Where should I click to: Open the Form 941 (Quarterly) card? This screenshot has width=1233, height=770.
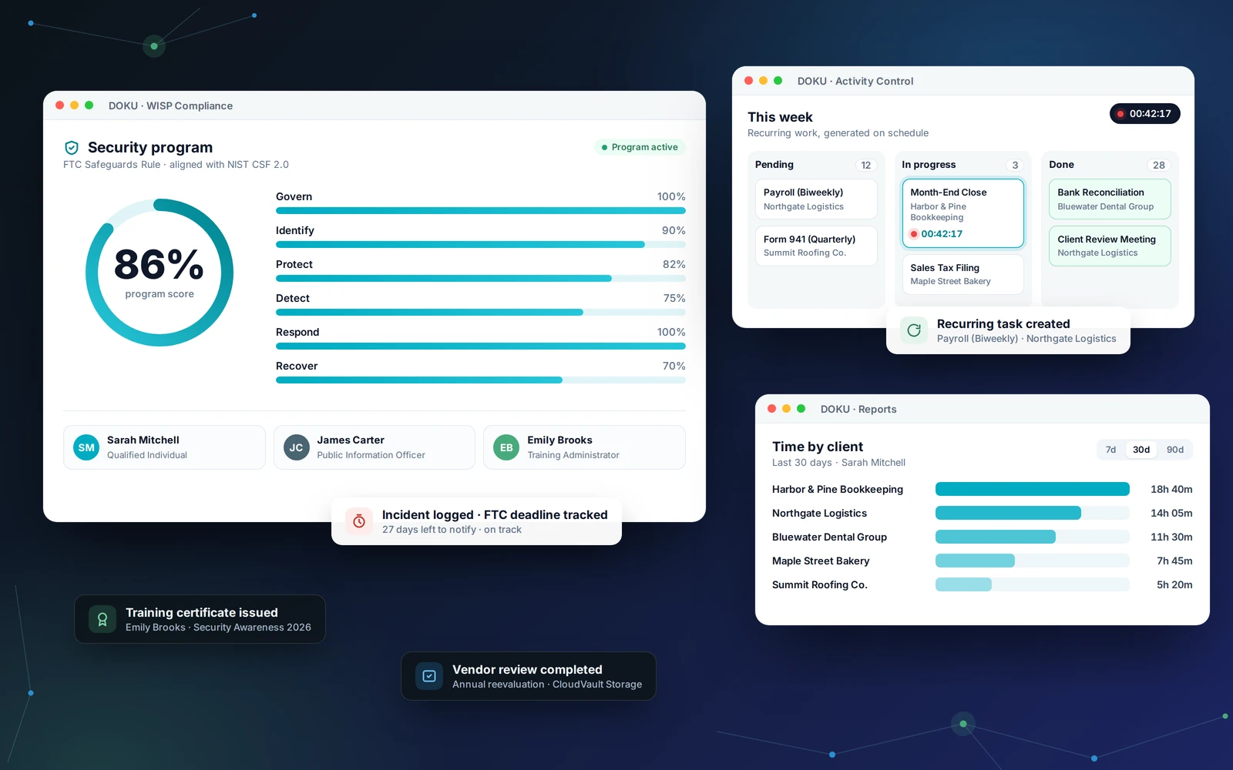816,246
